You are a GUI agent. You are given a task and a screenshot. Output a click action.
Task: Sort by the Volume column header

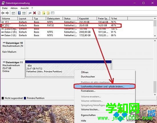point(9,19)
